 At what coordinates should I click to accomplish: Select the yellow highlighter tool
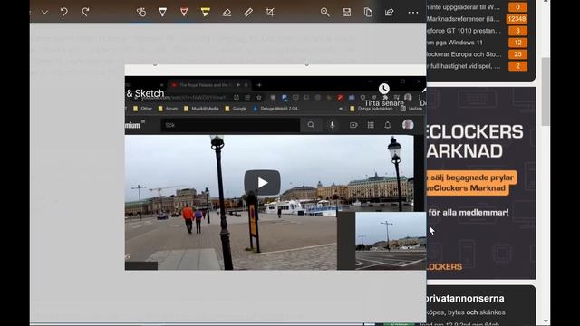(206, 12)
